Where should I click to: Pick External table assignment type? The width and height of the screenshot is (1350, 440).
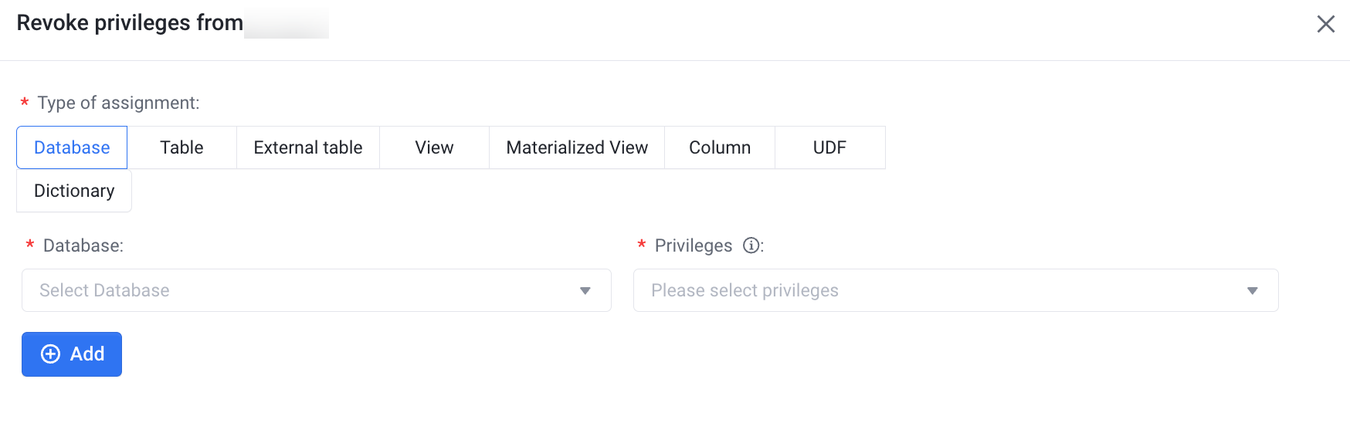[x=307, y=147]
